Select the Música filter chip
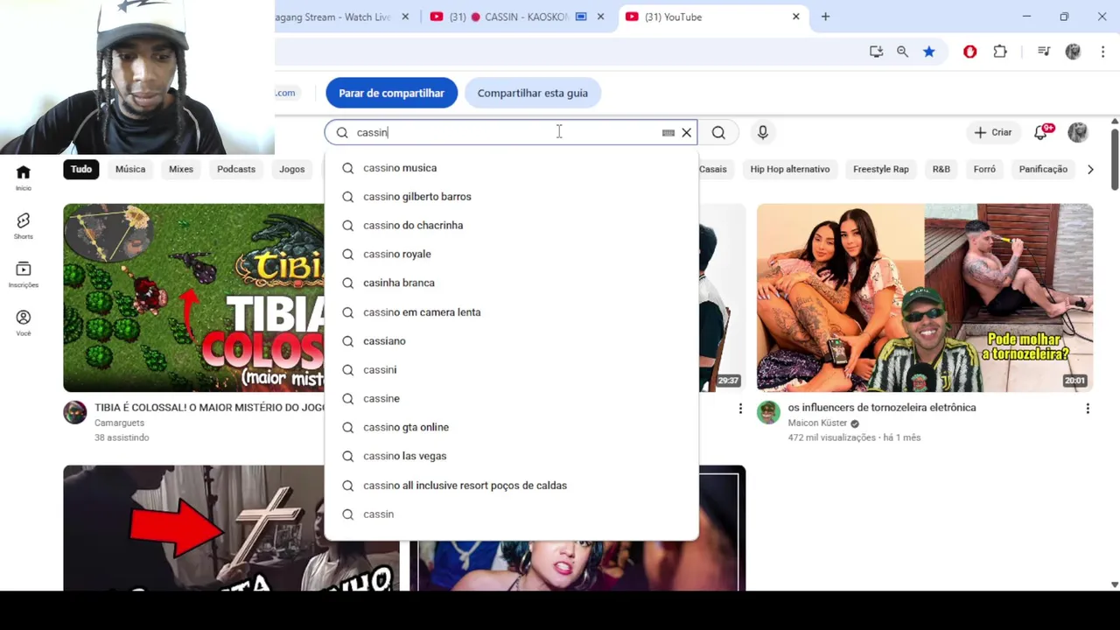This screenshot has height=630, width=1120. click(x=130, y=169)
